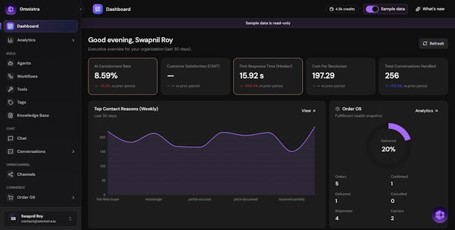Open the Workflows icon in sidebar
The height and width of the screenshot is (230, 455).
coord(10,76)
